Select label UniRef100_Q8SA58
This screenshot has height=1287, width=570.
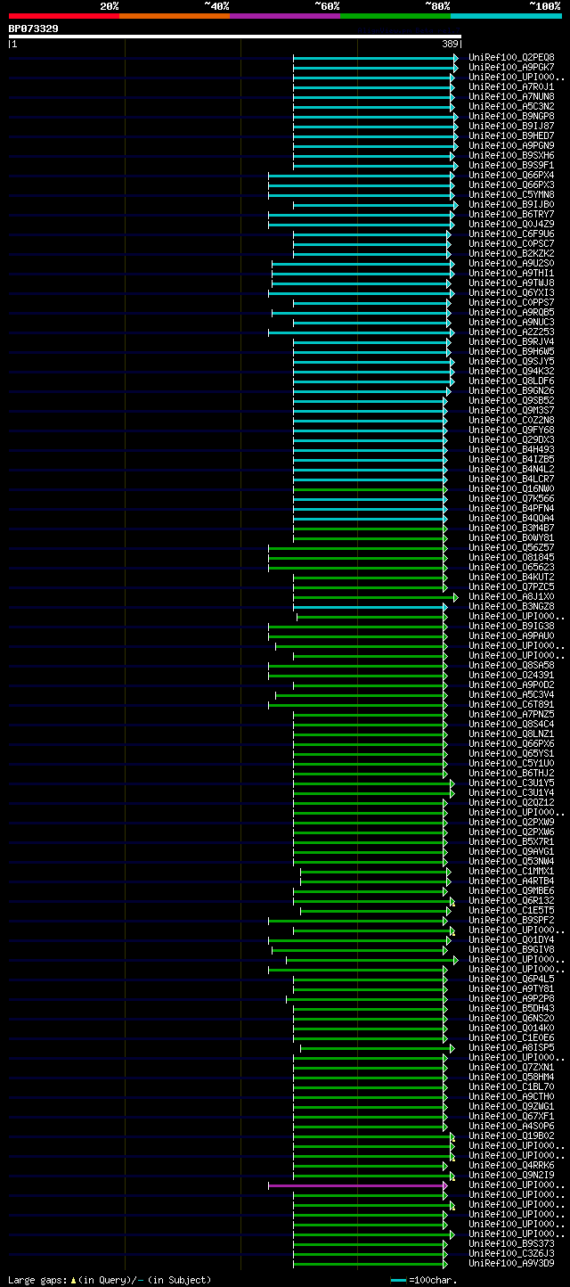click(511, 665)
